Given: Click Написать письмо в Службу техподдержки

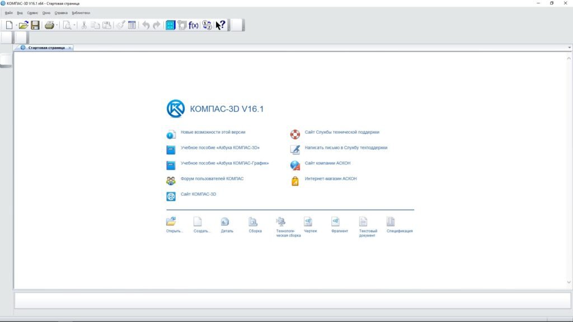Looking at the screenshot, I should pyautogui.click(x=346, y=148).
